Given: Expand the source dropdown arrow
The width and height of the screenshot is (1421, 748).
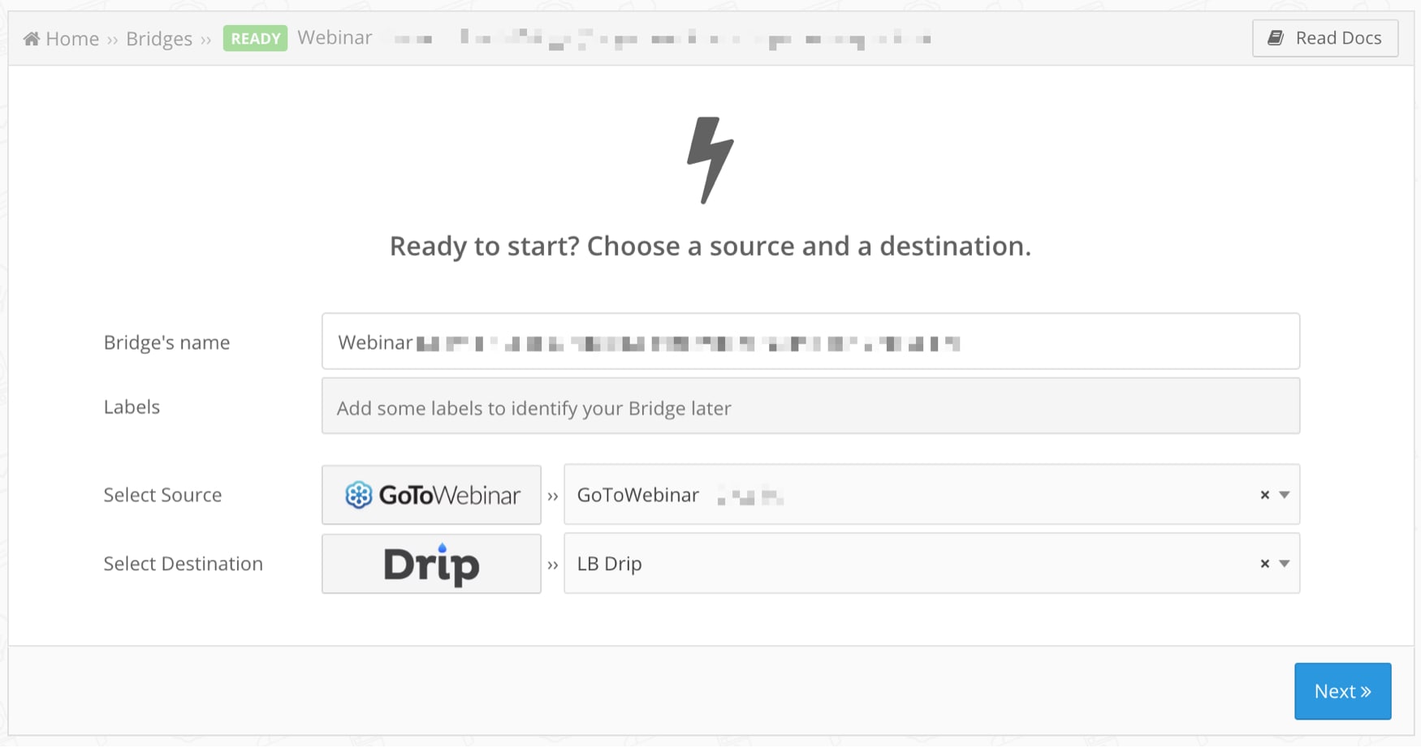Looking at the screenshot, I should coord(1285,495).
